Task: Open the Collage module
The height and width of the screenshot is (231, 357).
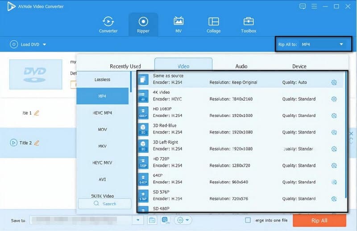Action: (x=214, y=25)
